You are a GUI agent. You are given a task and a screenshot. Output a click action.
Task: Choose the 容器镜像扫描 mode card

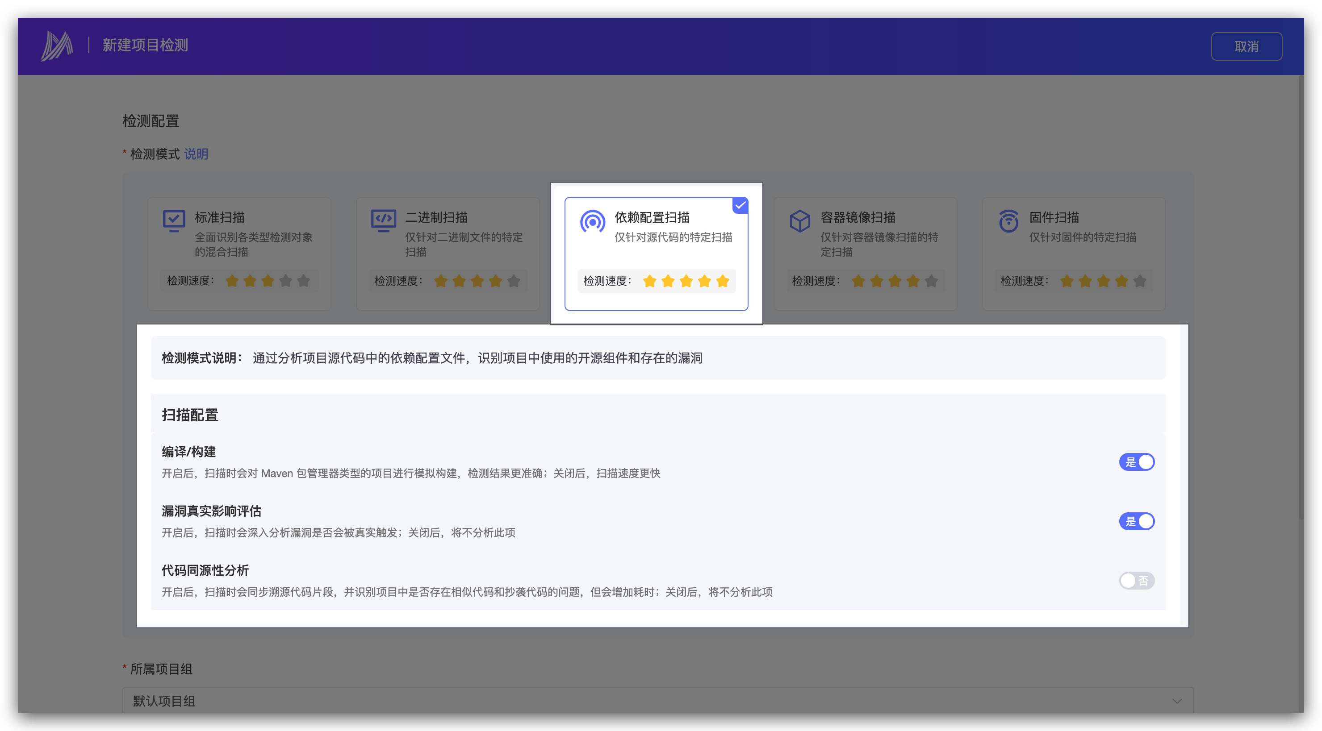[x=865, y=253]
